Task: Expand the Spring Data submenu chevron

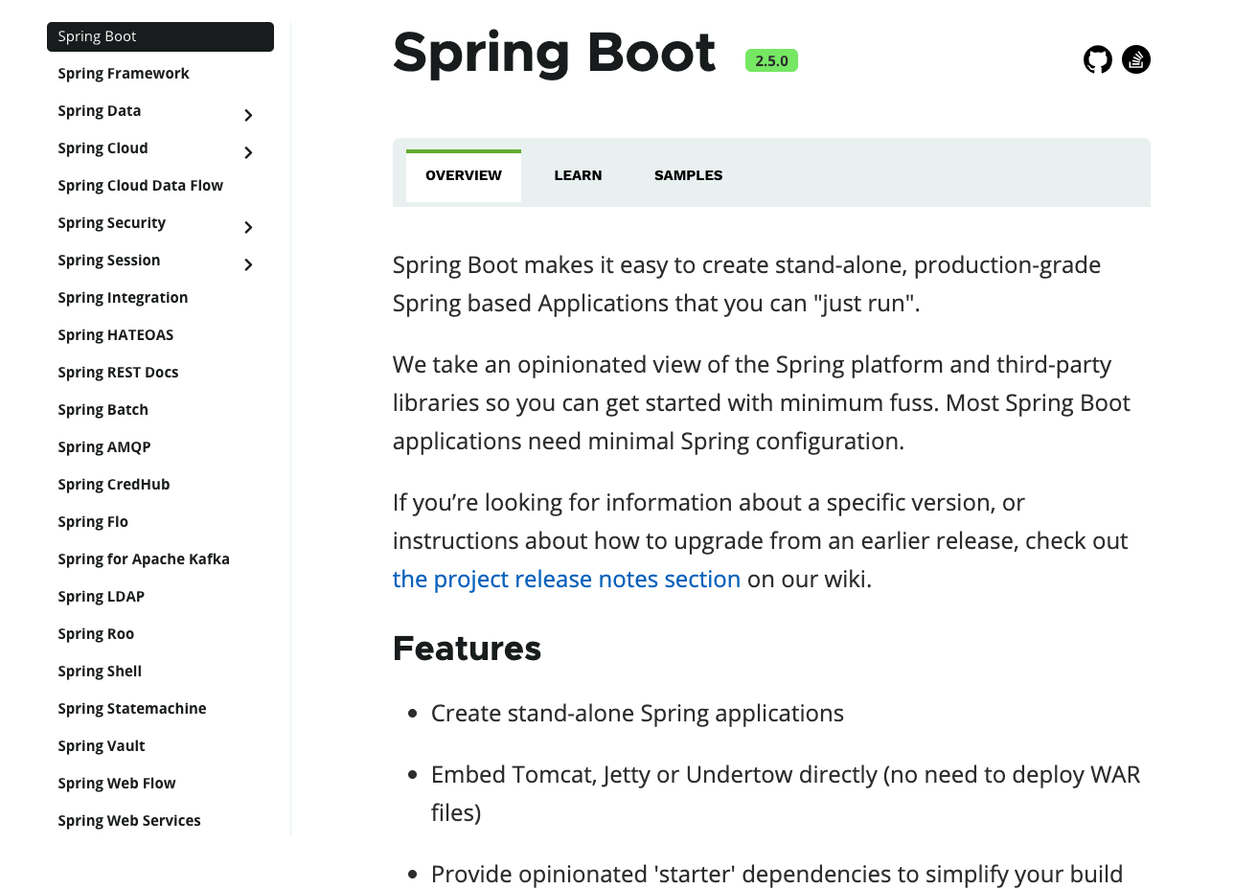Action: click(248, 115)
